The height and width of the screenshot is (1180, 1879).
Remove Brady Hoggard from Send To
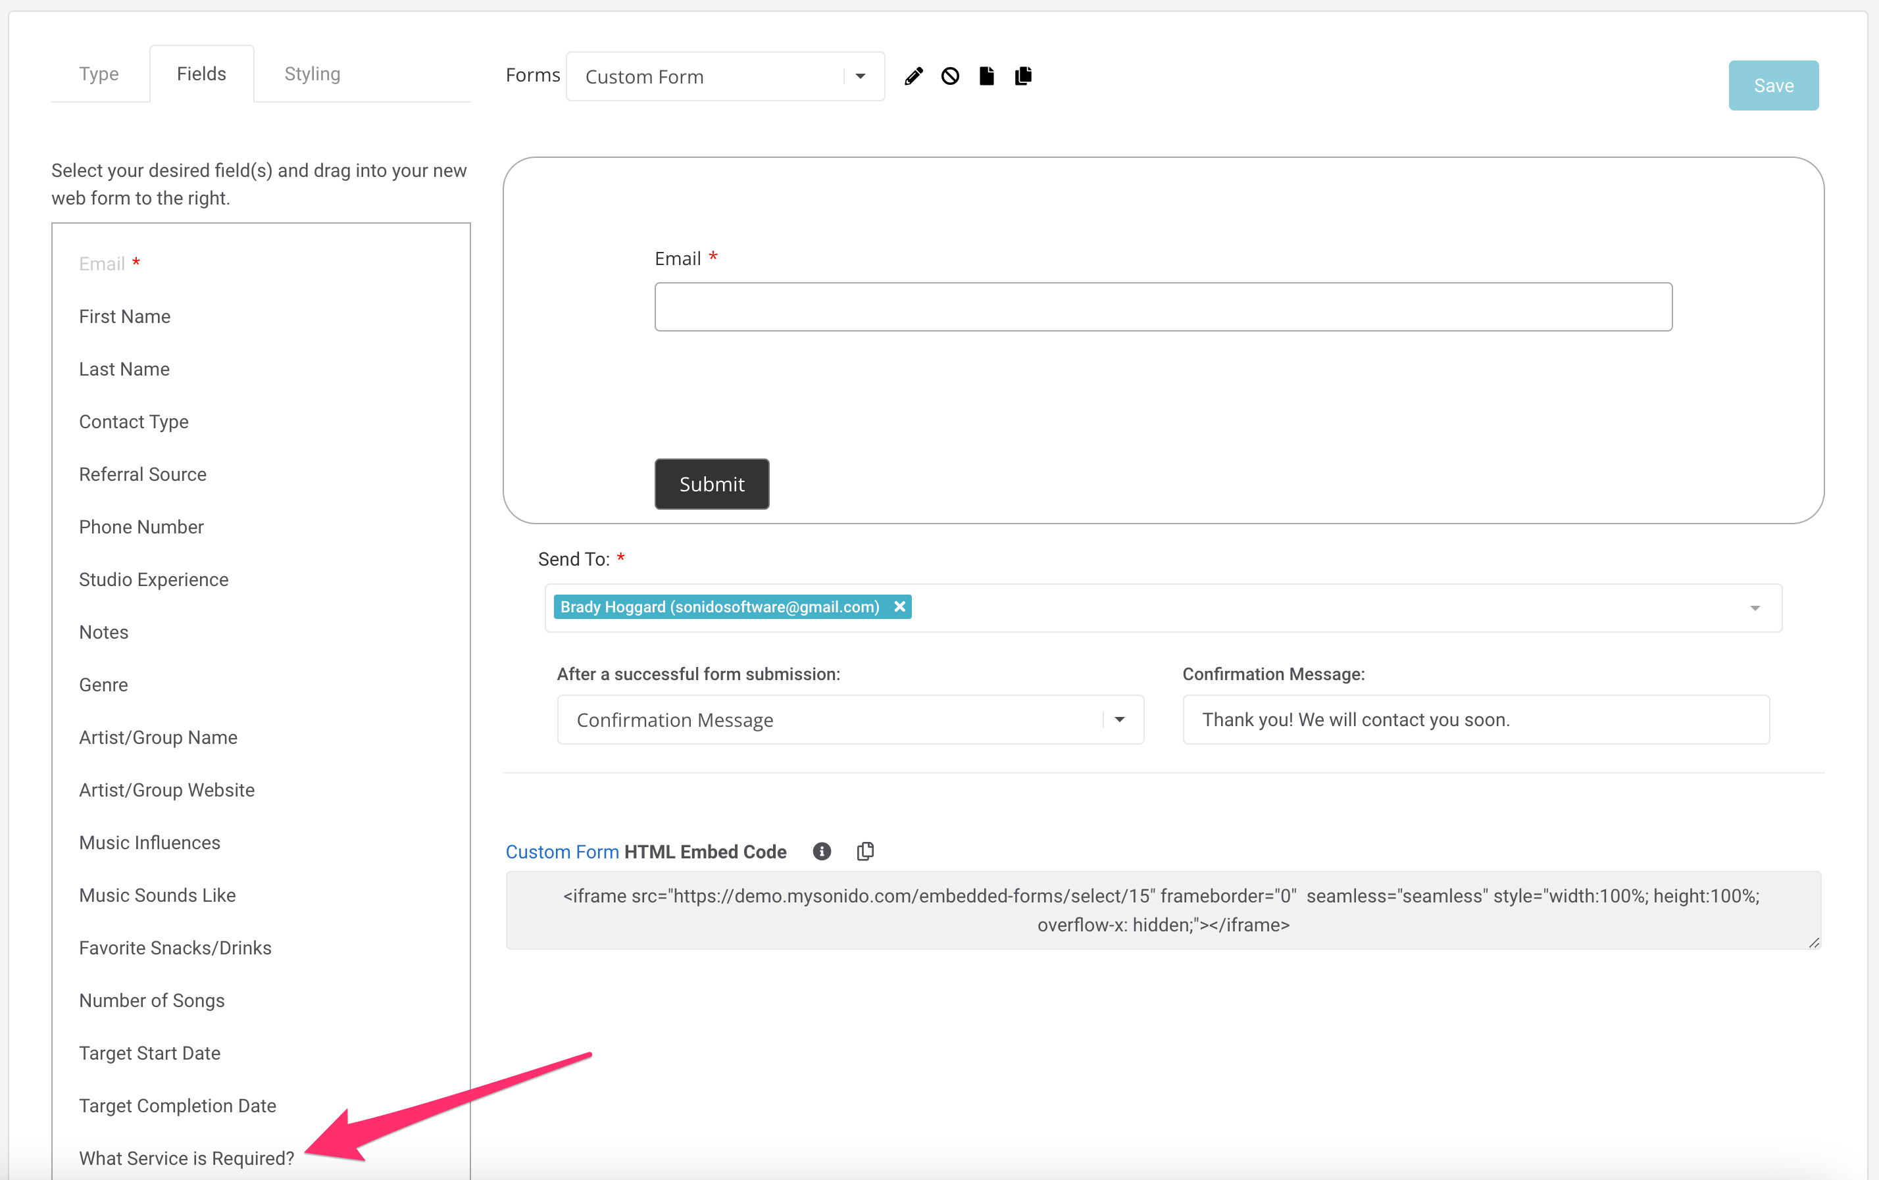(x=899, y=606)
